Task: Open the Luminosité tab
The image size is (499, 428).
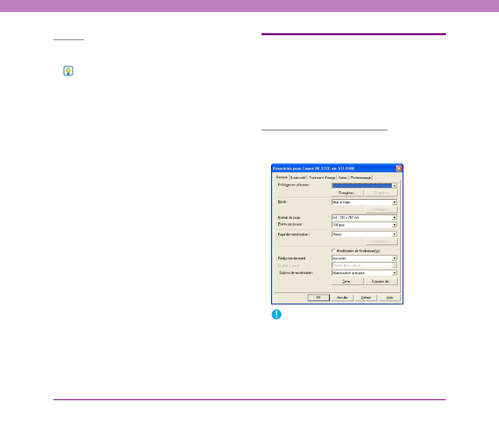Action: tap(298, 178)
